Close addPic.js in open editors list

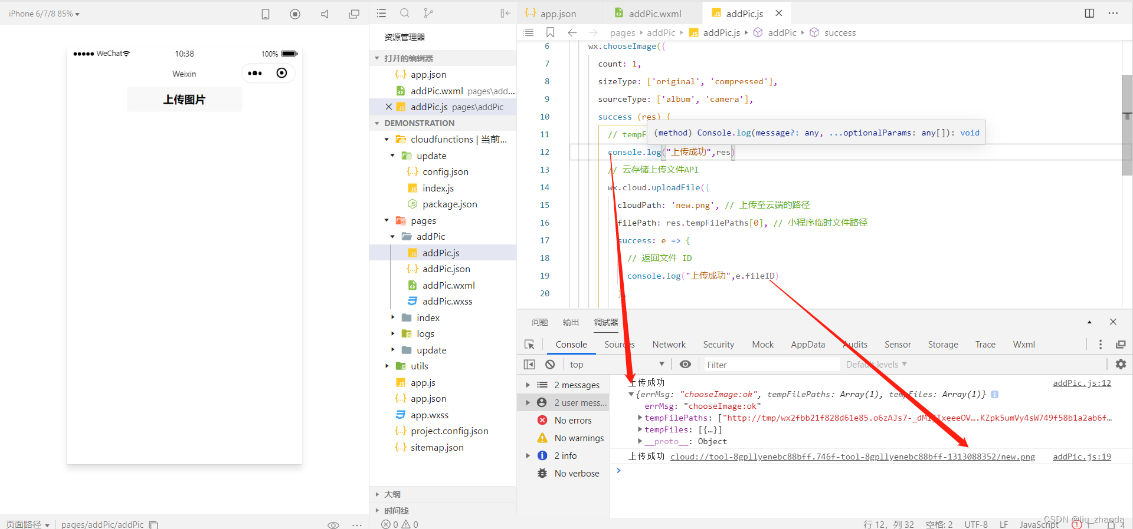[388, 107]
